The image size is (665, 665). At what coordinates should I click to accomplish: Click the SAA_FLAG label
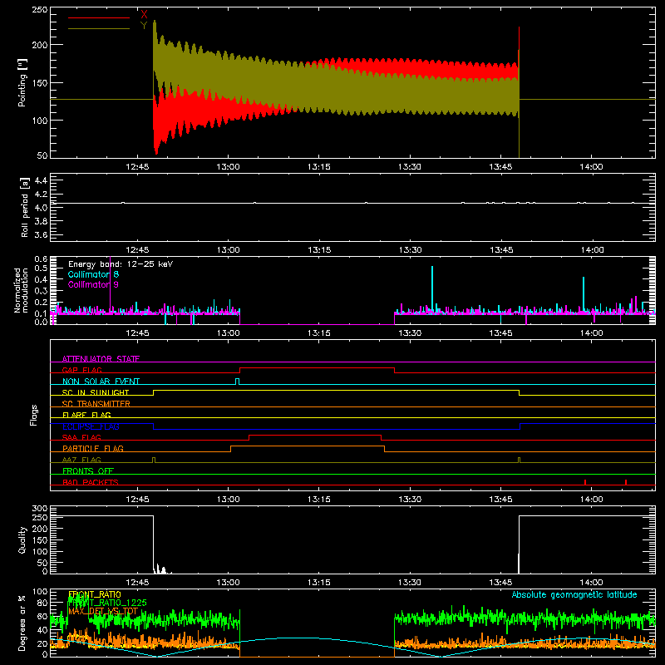coord(81,437)
